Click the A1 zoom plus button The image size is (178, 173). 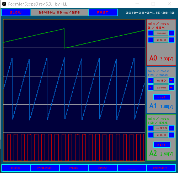[171, 88]
